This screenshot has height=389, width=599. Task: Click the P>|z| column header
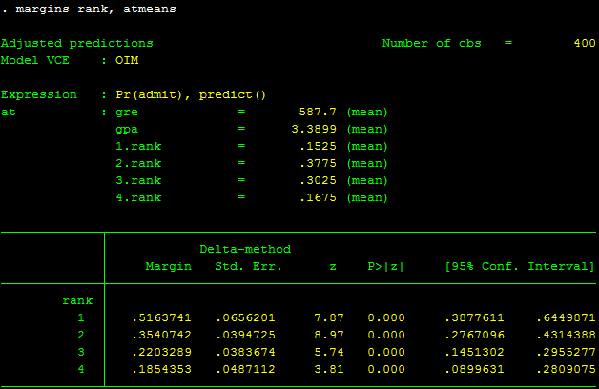[x=385, y=267]
